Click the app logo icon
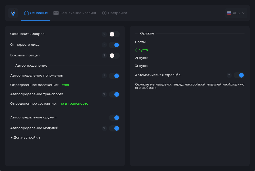The image size is (255, 171). pos(13,13)
